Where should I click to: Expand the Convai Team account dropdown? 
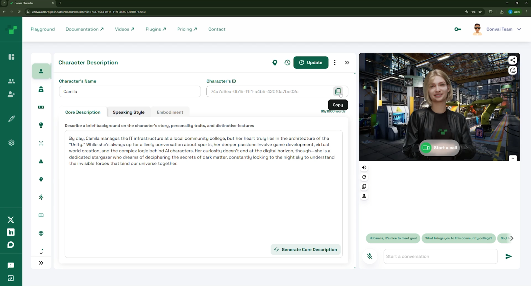click(519, 29)
